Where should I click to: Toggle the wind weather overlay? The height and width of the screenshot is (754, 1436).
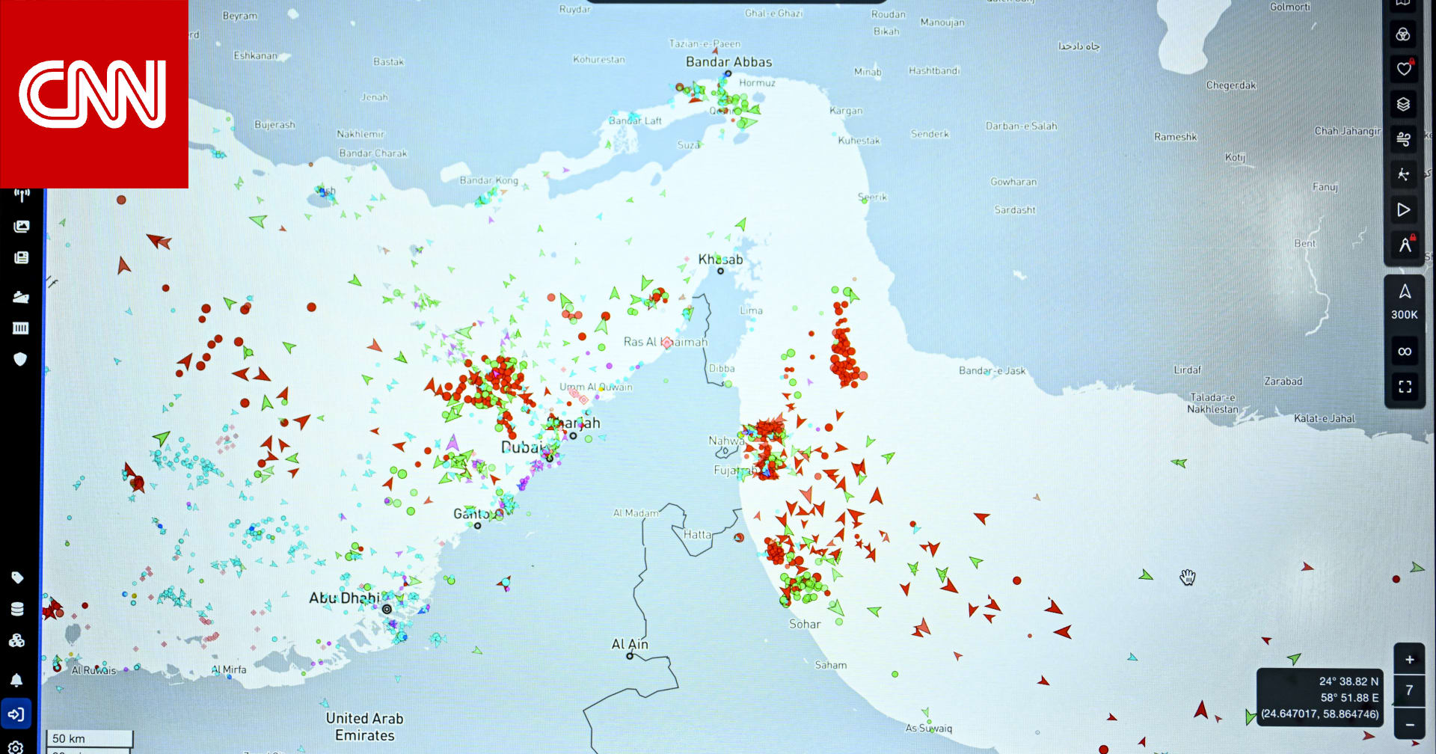[x=1403, y=139]
